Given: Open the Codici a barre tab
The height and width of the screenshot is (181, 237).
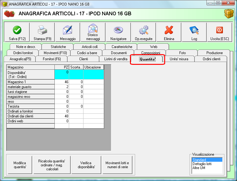Looking at the screenshot, I should [87, 53].
